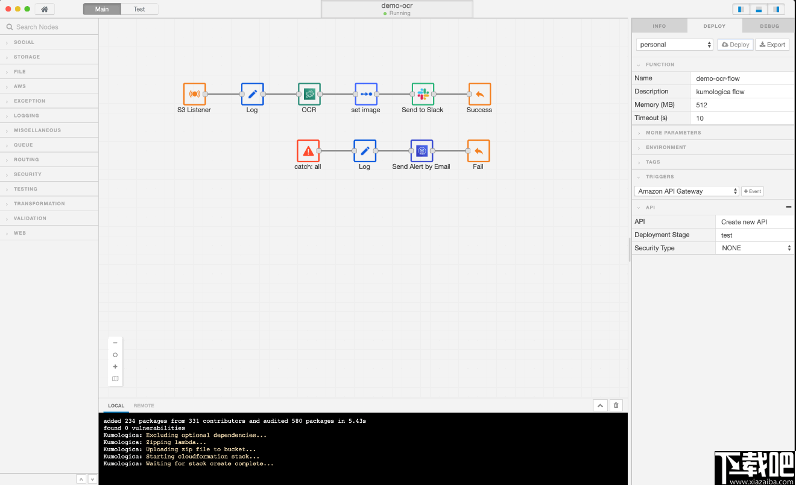Toggle the right properties panel visibility
Image resolution: width=796 pixels, height=485 pixels.
(776, 9)
